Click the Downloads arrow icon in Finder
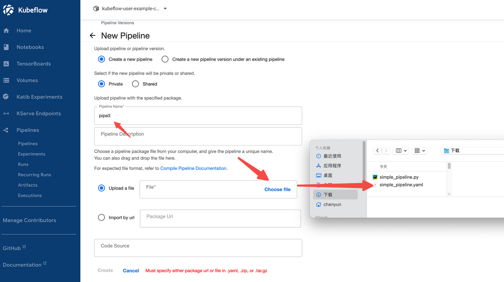 click(x=319, y=195)
